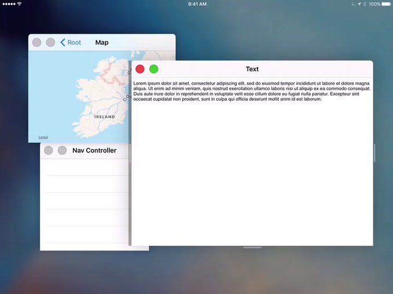Click the Text window title
Image resolution: width=393 pixels, height=294 pixels.
pos(252,69)
